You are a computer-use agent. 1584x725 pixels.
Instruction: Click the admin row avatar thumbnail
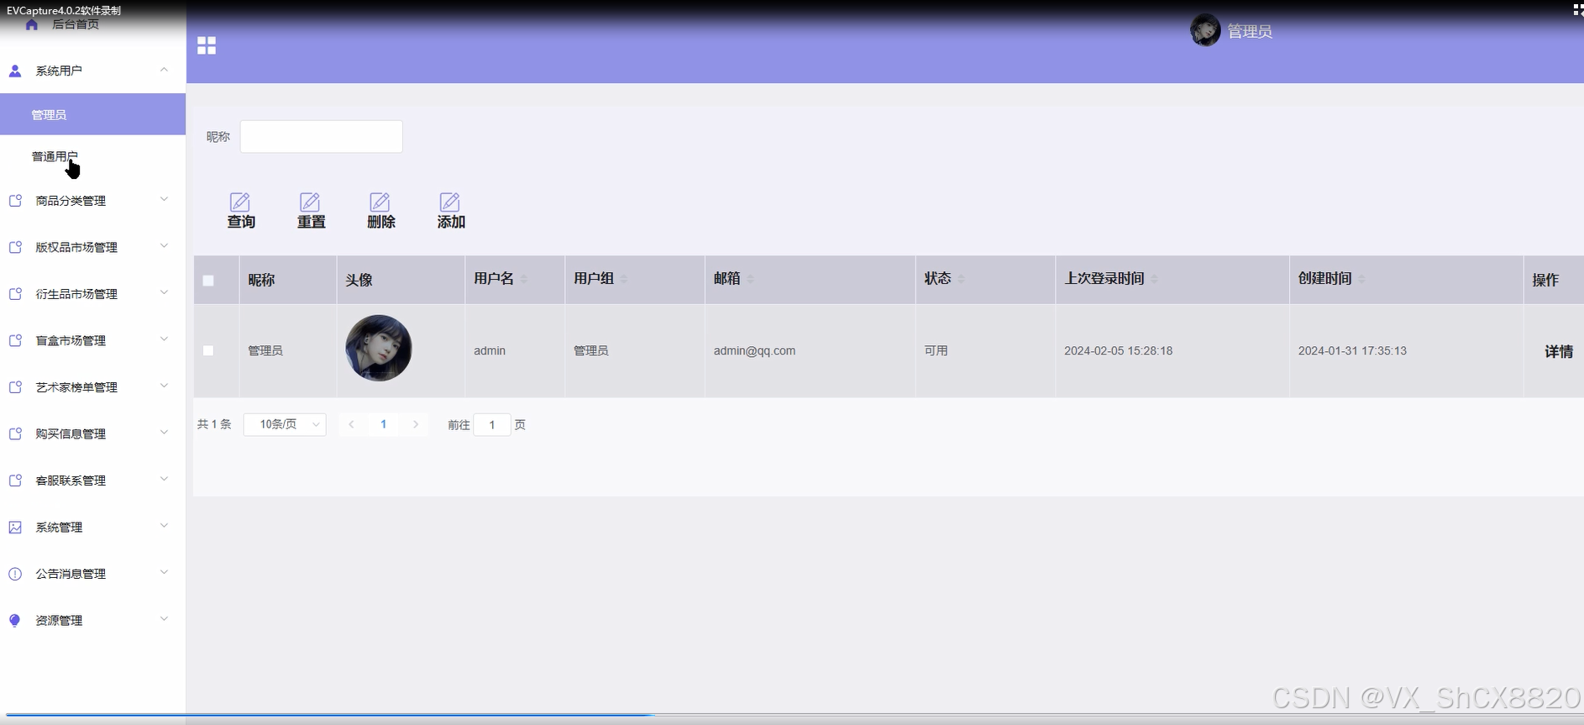379,348
